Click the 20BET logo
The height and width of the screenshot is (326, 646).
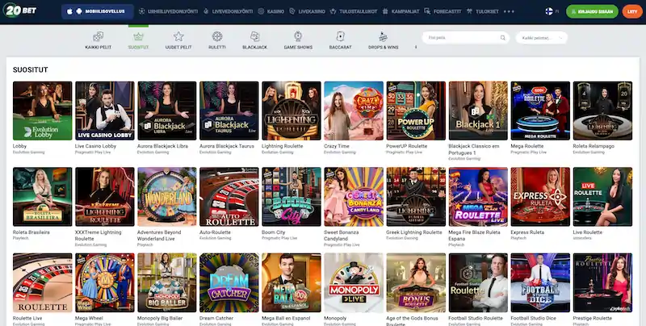pyautogui.click(x=19, y=10)
